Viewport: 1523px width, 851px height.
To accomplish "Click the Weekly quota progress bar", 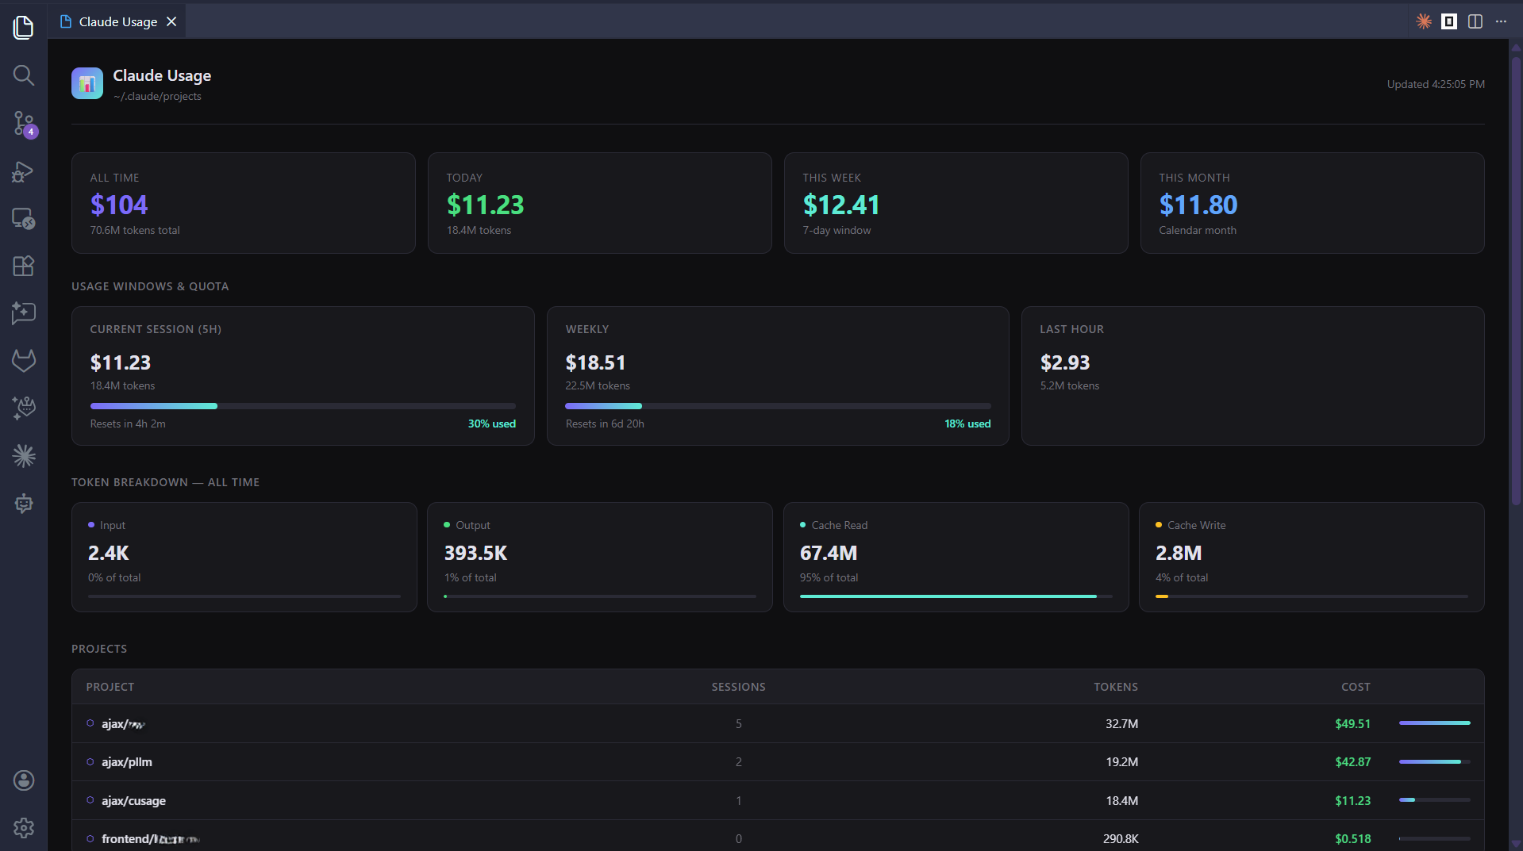I will pos(778,406).
